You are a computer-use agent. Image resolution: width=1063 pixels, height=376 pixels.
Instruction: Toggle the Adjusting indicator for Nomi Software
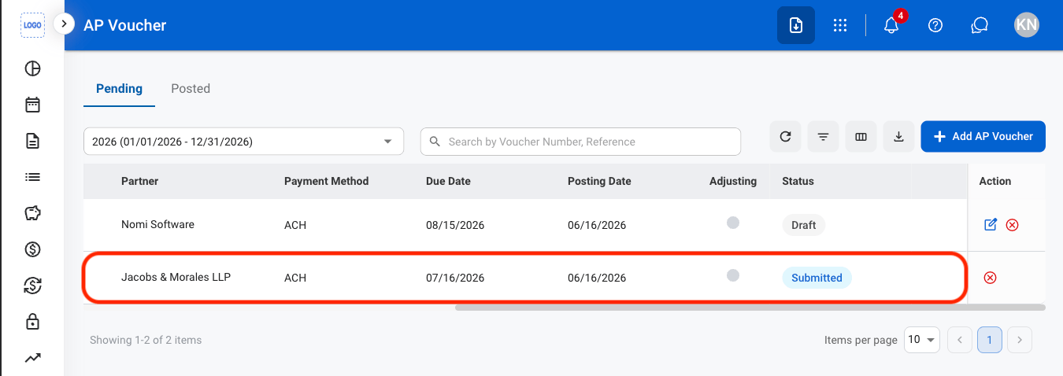coord(733,223)
